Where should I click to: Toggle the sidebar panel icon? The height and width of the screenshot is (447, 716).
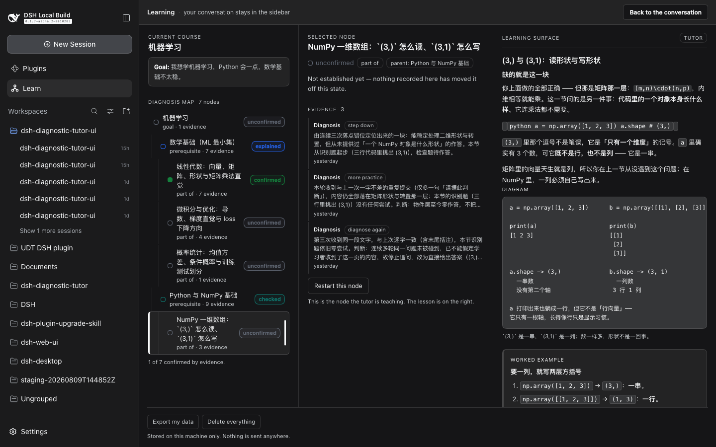coord(126,18)
